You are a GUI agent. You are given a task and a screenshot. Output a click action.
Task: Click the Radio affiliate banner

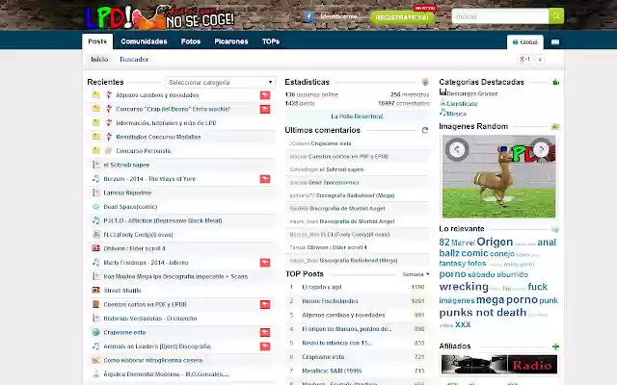pyautogui.click(x=499, y=365)
